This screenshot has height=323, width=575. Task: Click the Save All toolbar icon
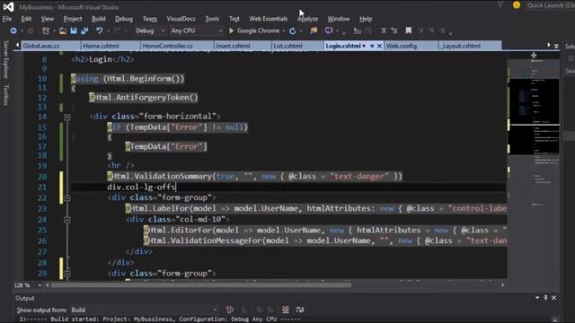tap(84, 31)
